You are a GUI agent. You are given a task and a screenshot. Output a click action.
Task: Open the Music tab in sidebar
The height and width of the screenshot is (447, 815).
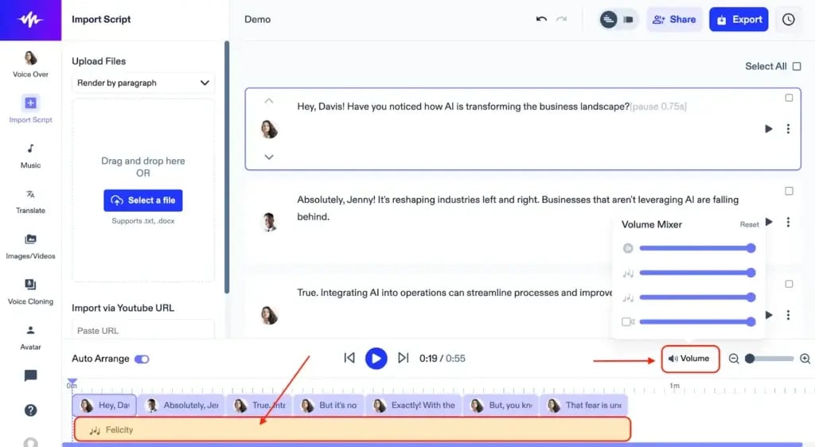pos(30,155)
